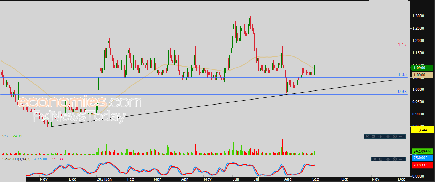Move the VOL panel up

coord(380,136)
